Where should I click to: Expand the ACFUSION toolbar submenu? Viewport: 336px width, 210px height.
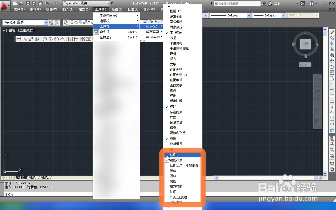coord(151,32)
